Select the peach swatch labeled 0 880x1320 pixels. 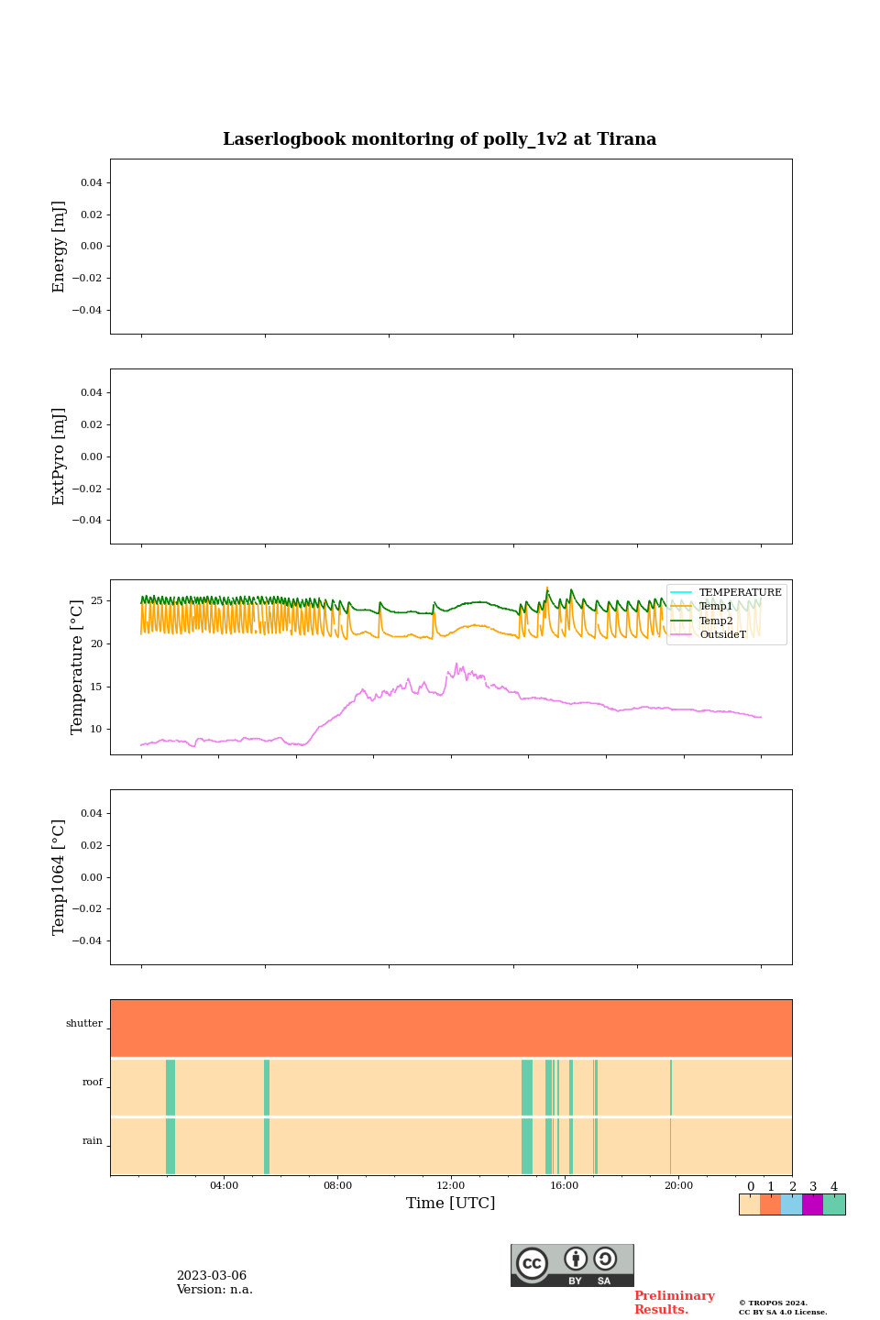(749, 1204)
